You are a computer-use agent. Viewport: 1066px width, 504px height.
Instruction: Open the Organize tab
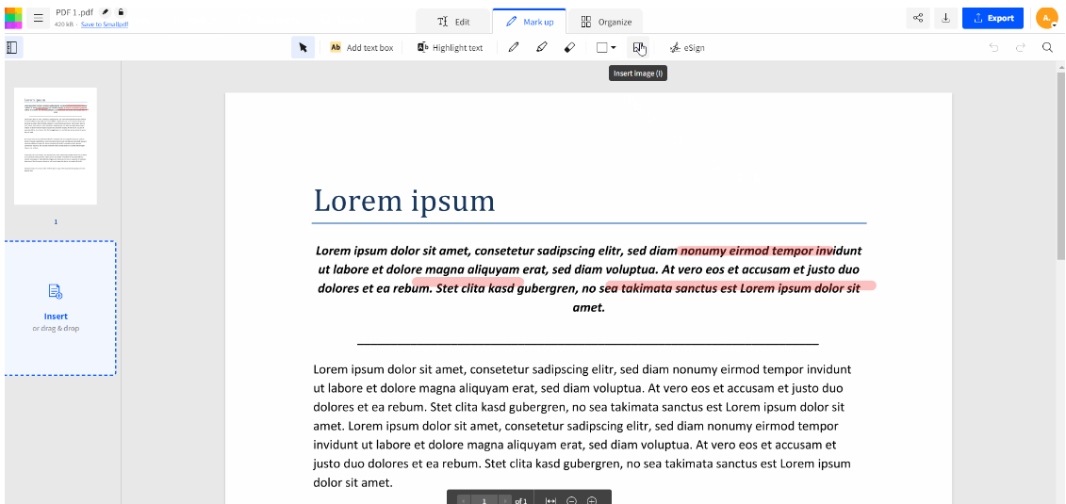(606, 21)
